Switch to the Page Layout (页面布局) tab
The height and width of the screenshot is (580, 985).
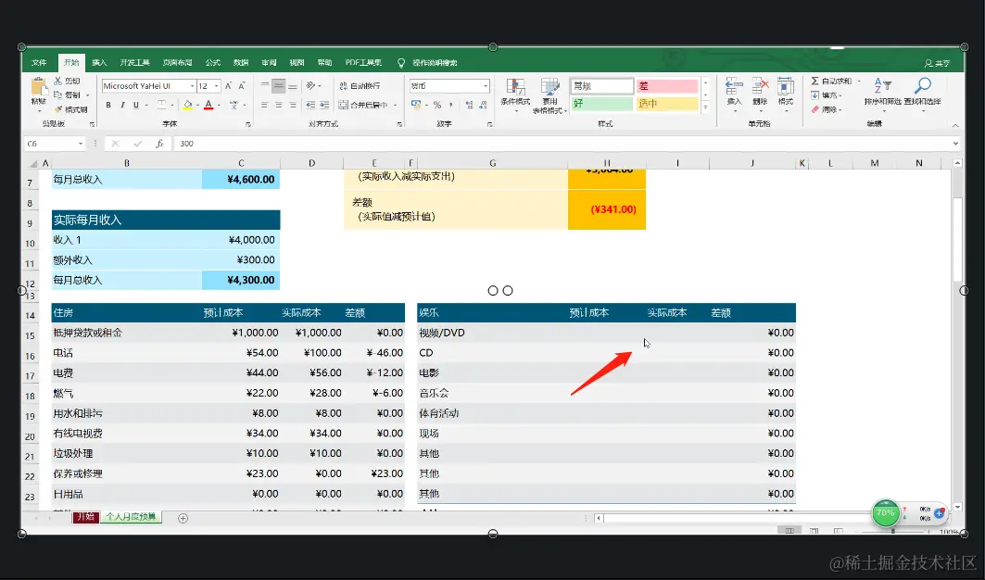177,63
